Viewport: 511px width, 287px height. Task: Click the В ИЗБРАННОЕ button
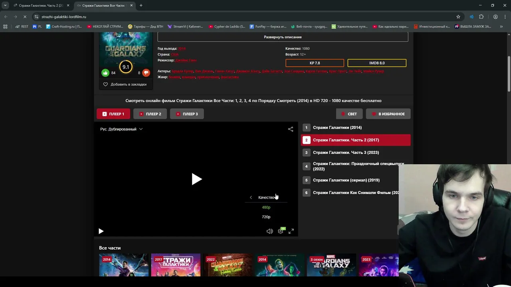point(388,114)
